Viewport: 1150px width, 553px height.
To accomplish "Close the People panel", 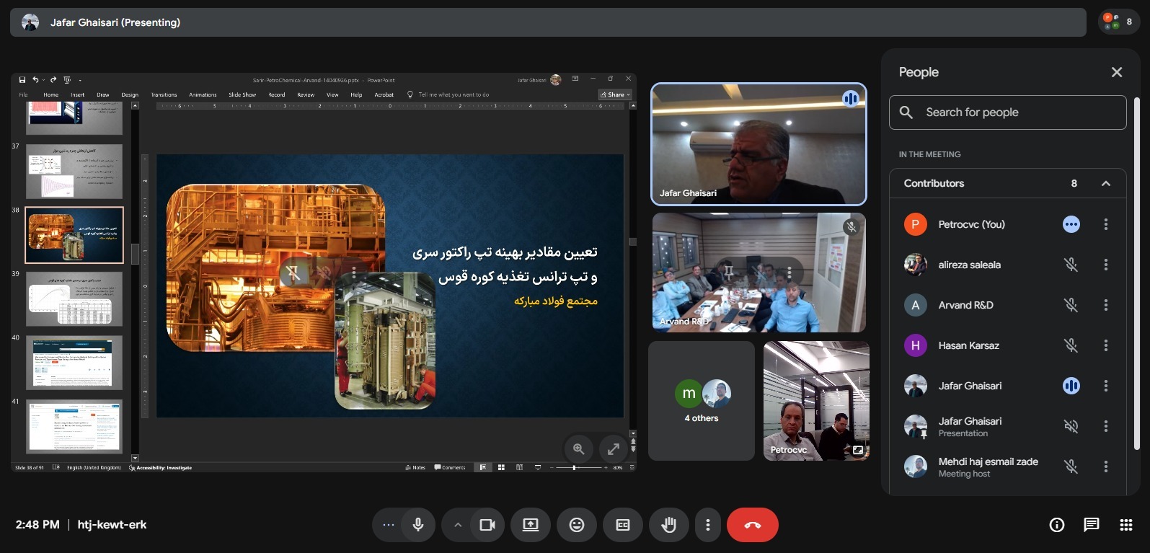I will 1116,72.
